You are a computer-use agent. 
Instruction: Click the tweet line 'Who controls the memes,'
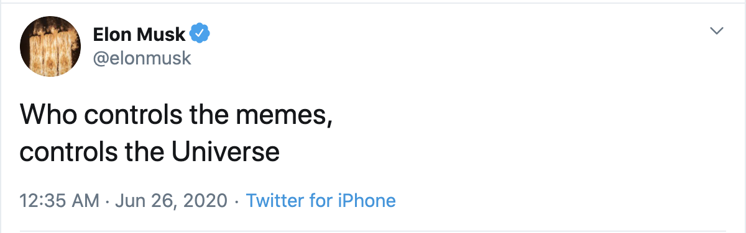tap(177, 115)
